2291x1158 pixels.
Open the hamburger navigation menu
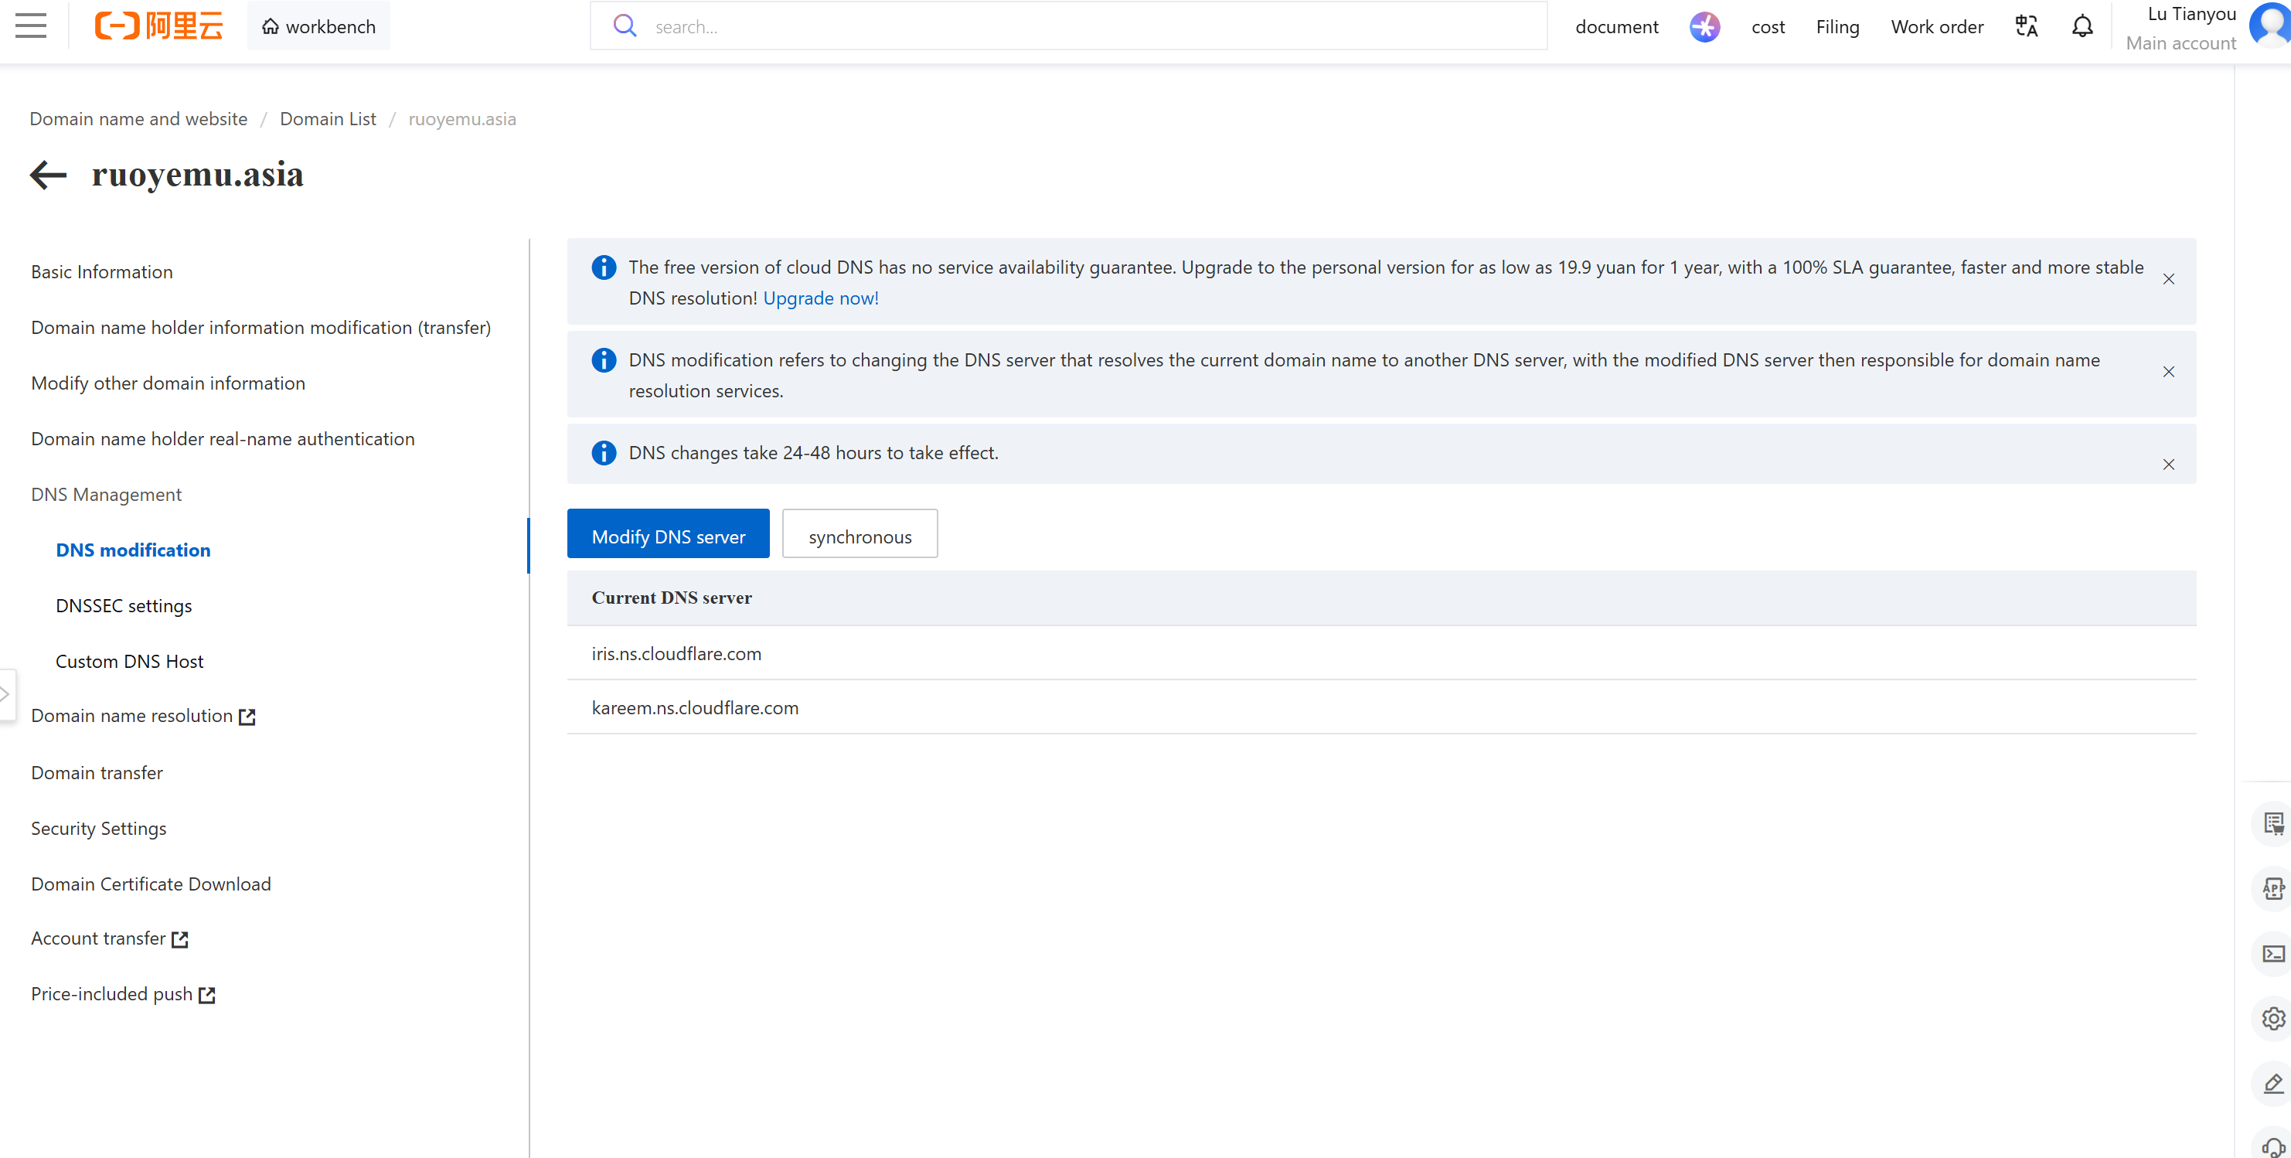pyautogui.click(x=31, y=26)
